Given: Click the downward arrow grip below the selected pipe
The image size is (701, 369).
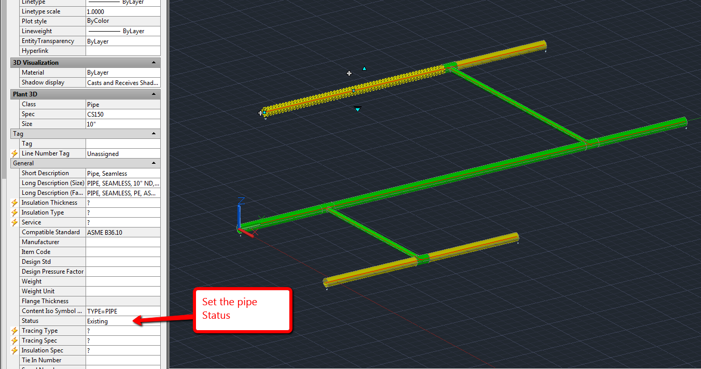Looking at the screenshot, I should pyautogui.click(x=357, y=108).
